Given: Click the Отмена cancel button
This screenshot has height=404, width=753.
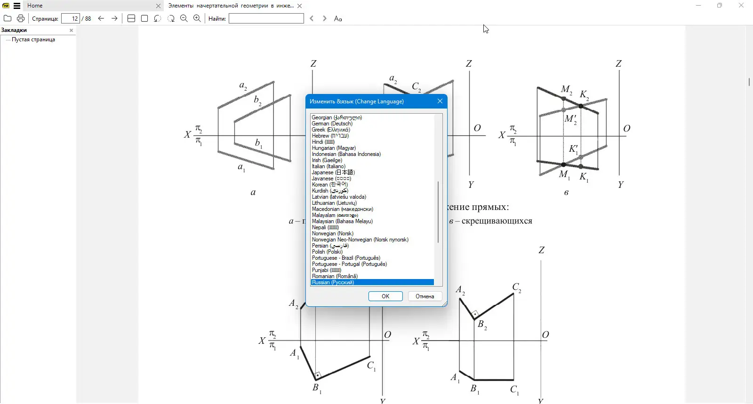Looking at the screenshot, I should pos(425,296).
